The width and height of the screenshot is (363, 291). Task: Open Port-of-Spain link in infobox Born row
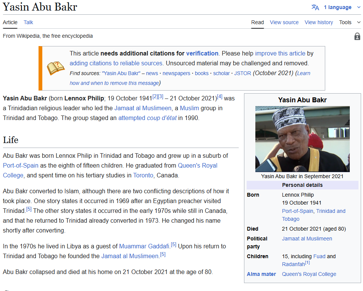(x=298, y=211)
